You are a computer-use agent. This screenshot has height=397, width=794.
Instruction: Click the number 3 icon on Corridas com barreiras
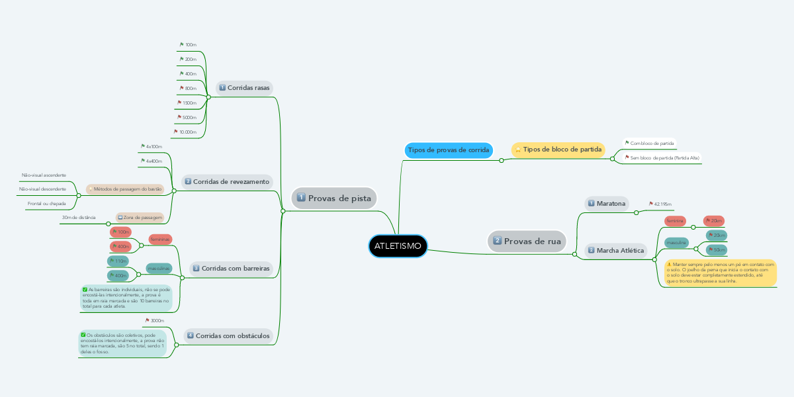pos(196,269)
